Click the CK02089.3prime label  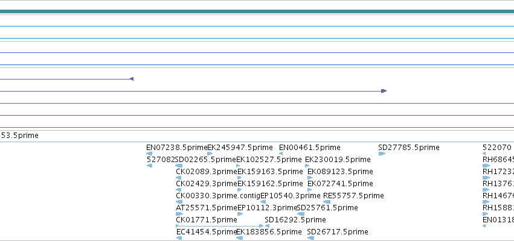[207, 172]
